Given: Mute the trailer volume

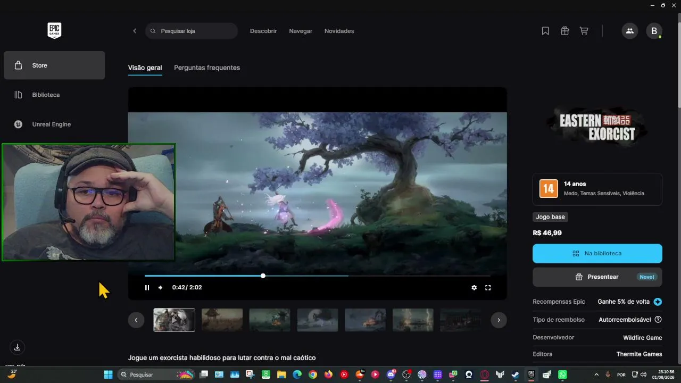Looking at the screenshot, I should [161, 288].
